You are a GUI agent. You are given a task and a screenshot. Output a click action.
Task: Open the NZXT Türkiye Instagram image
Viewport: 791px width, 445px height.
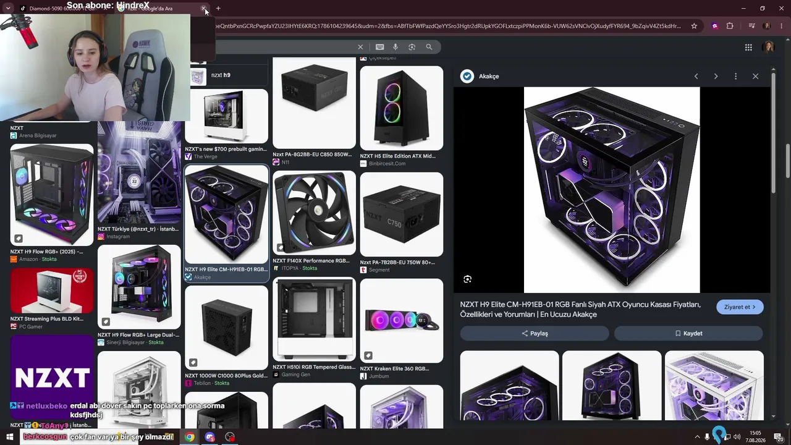tap(139, 172)
